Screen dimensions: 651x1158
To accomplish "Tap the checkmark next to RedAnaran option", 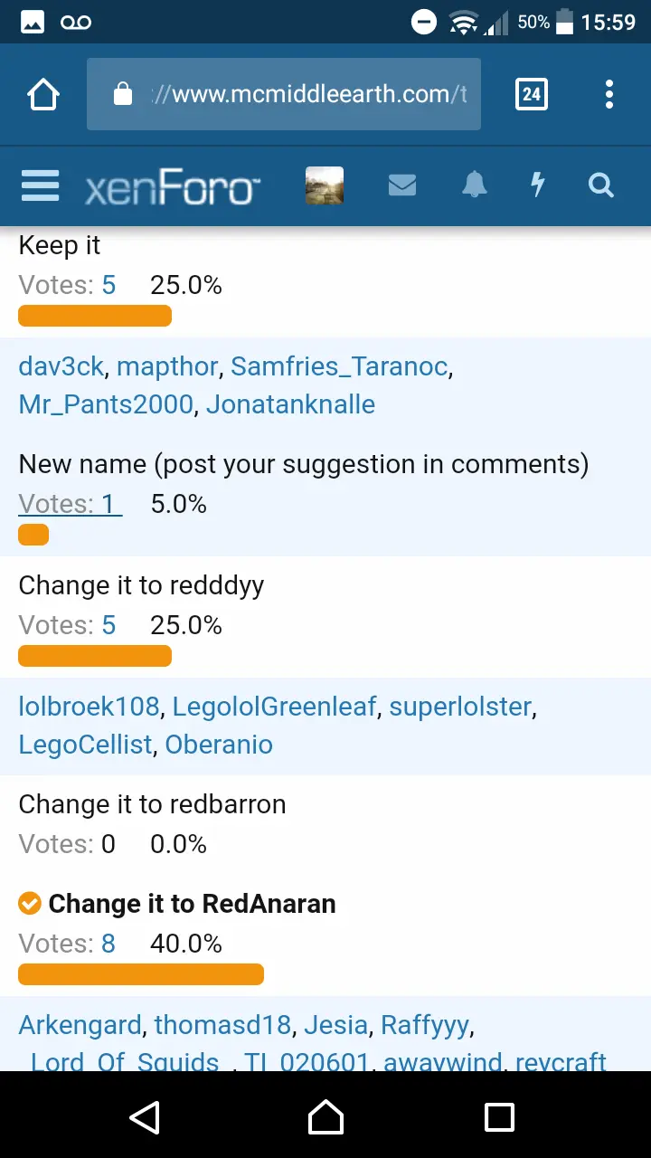I will coord(30,903).
